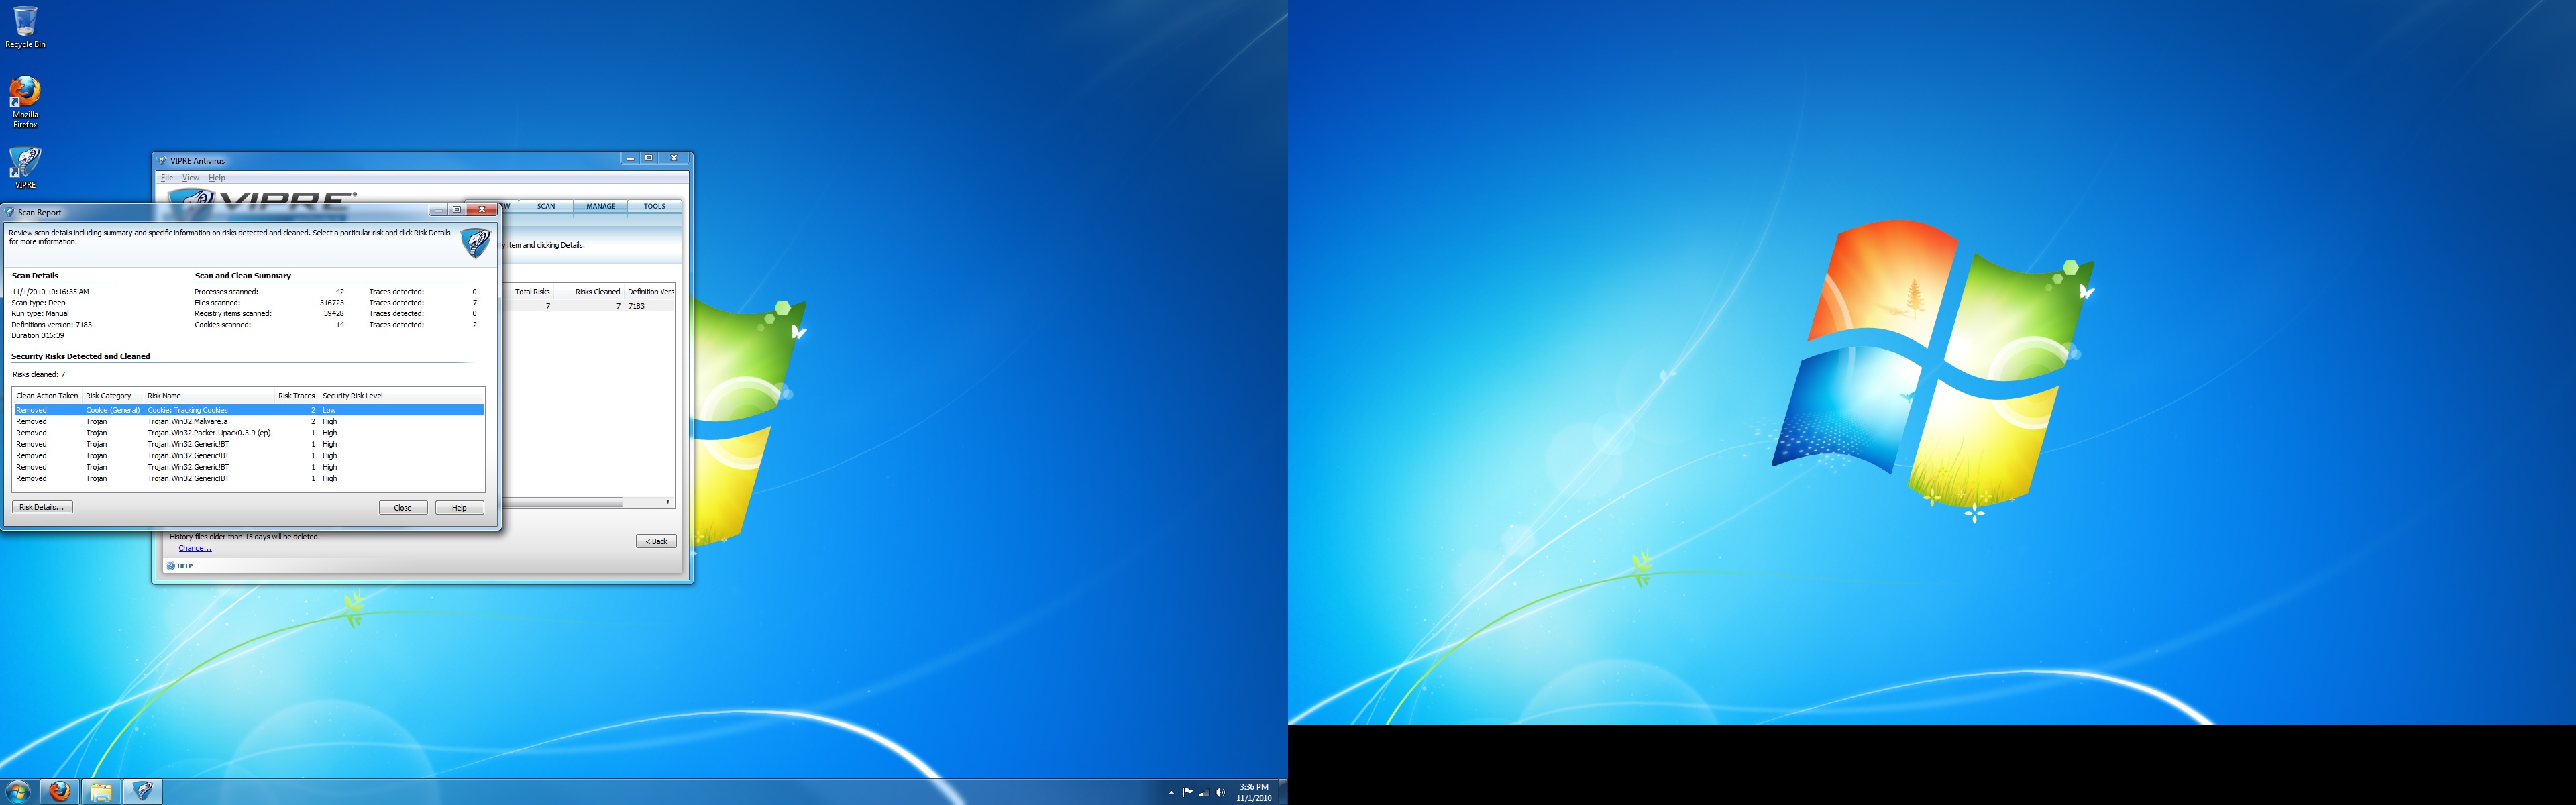
Task: Close the VIPRE Antivirus window
Action: coord(674,158)
